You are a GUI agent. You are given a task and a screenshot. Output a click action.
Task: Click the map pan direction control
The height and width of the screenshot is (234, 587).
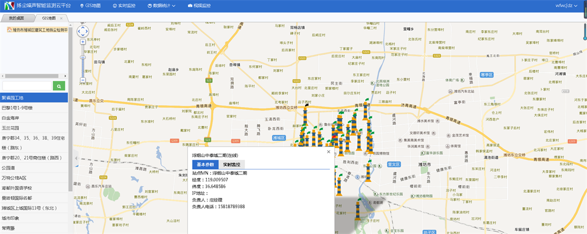point(83,31)
